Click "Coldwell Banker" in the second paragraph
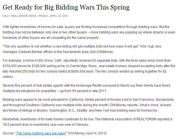 30,52
